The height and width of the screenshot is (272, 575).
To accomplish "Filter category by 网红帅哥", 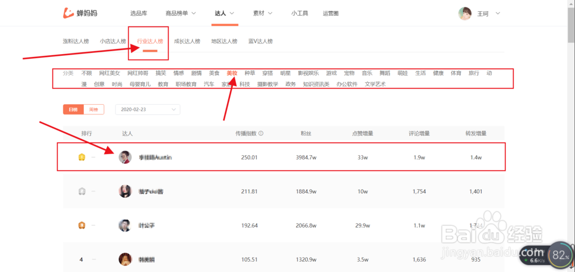I will pyautogui.click(x=138, y=73).
